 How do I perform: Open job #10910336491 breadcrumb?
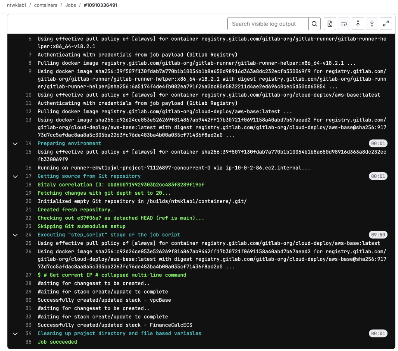[x=101, y=5]
